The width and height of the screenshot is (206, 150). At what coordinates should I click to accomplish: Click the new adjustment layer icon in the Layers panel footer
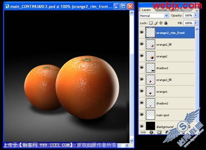coord(167,132)
